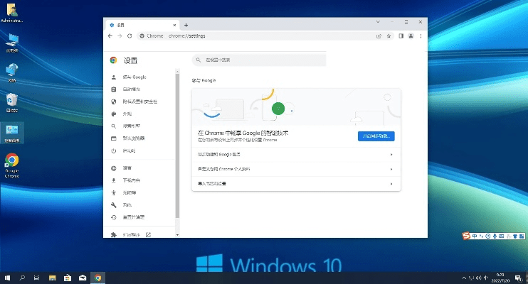The width and height of the screenshot is (528, 284).
Task: Click the sidebar scrollbar down arrow
Action: point(177,235)
